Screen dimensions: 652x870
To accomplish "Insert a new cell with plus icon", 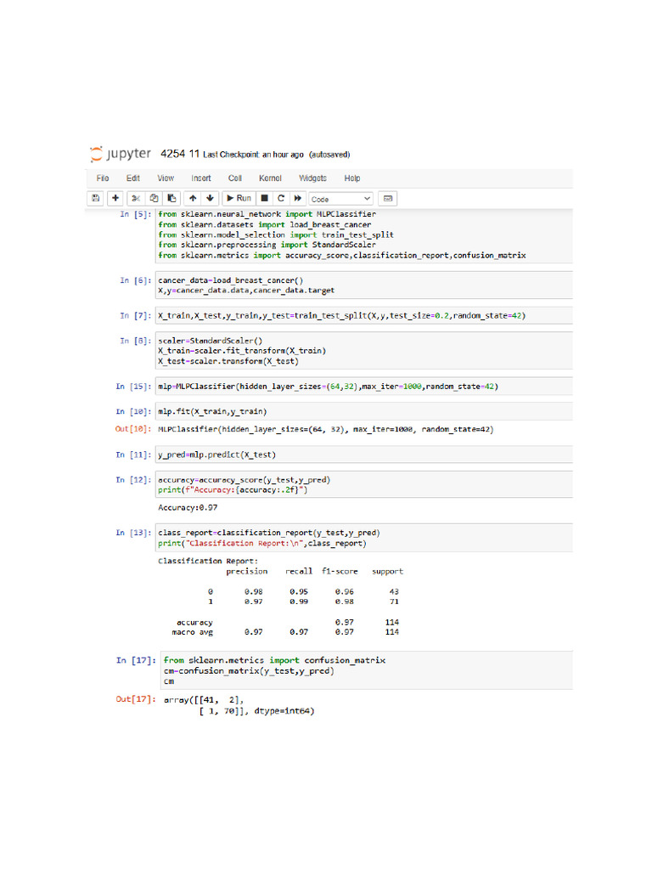I will pos(115,198).
